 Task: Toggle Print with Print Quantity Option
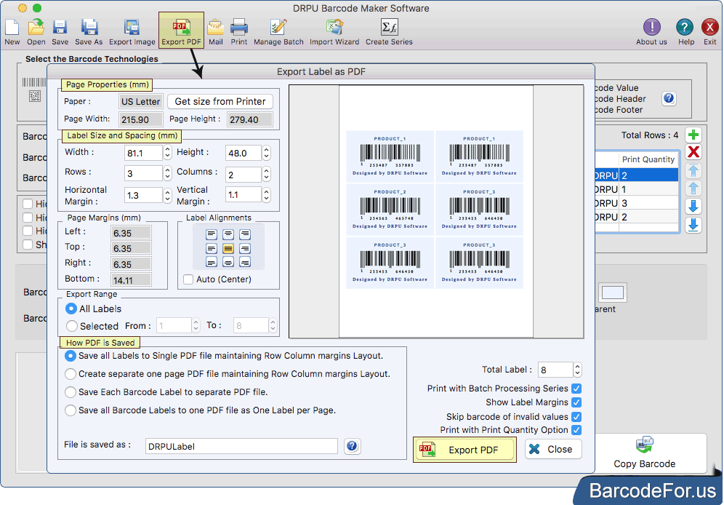(x=576, y=430)
